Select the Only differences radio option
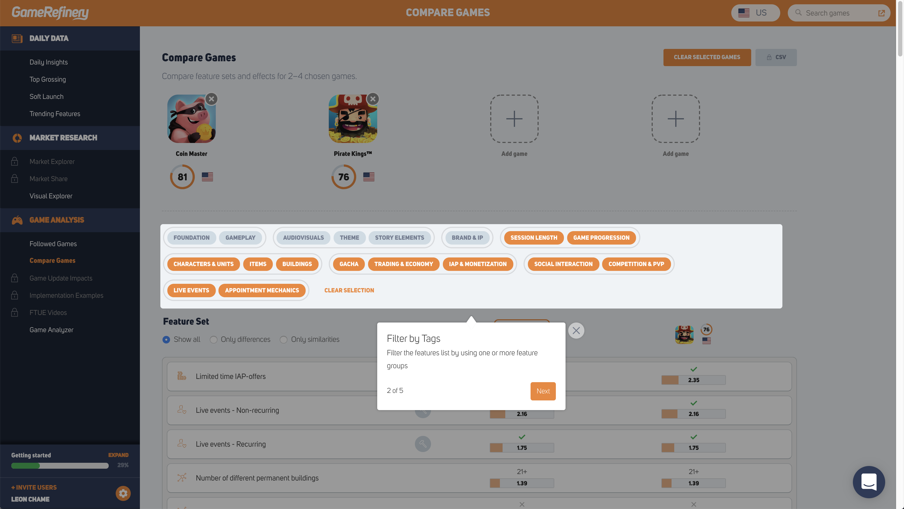Viewport: 904px width, 509px height. [x=240, y=340]
